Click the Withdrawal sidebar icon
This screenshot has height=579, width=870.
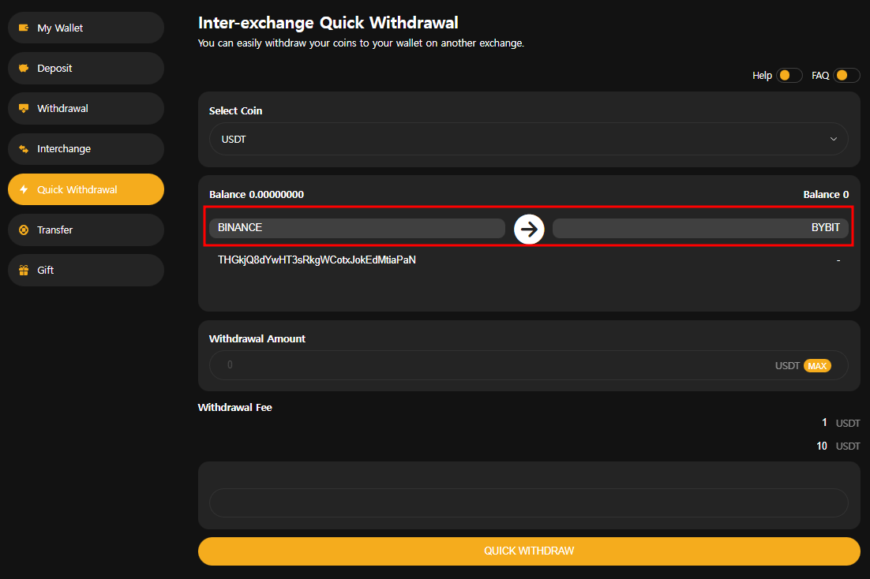24,108
